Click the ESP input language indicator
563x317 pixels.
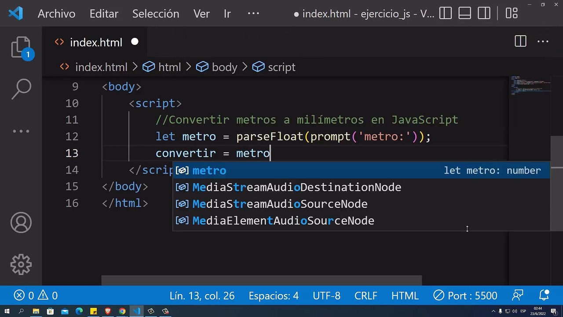click(524, 311)
